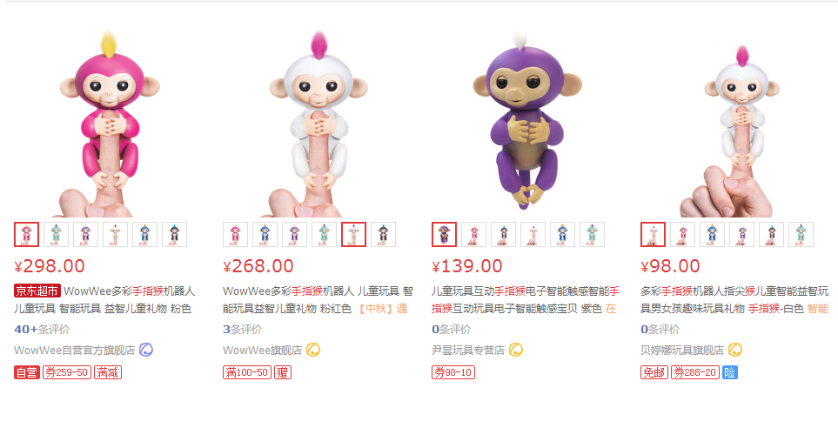Click the 券259-50 coupon tag

67,372
